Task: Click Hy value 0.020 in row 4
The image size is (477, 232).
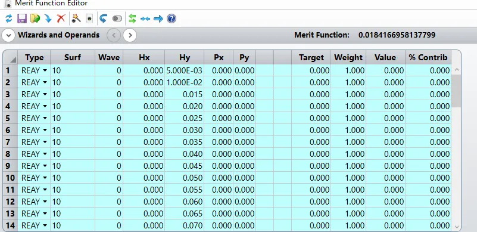Action: click(185, 106)
